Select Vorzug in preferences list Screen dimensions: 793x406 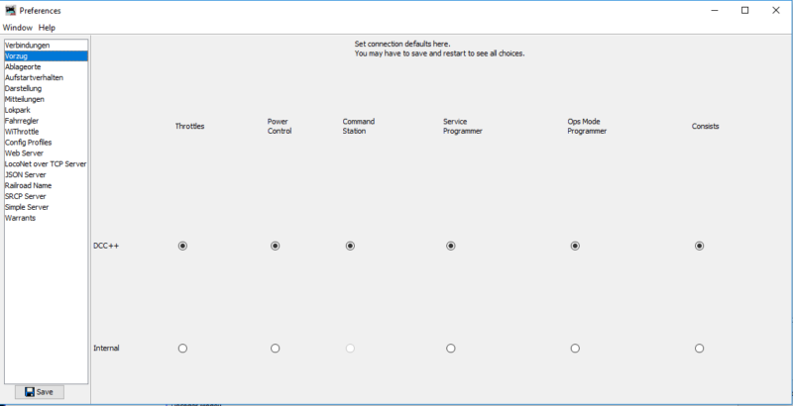pyautogui.click(x=46, y=56)
